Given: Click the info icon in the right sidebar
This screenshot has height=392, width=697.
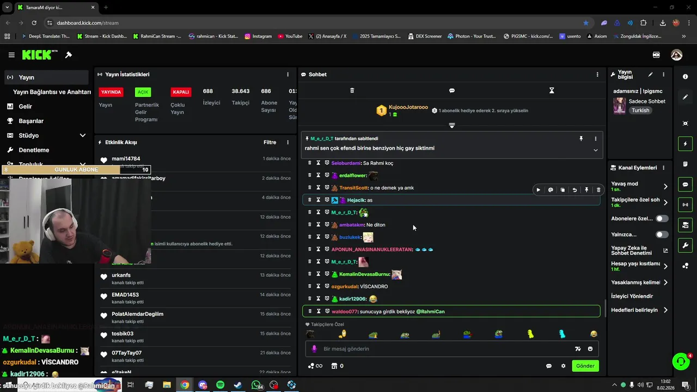Looking at the screenshot, I should pyautogui.click(x=685, y=77).
